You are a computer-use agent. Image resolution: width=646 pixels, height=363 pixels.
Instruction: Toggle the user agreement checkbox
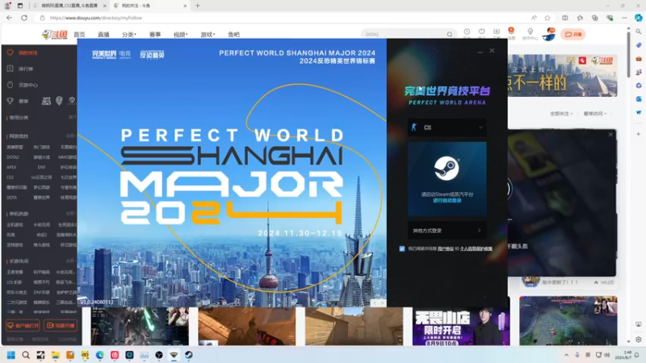[x=402, y=248]
